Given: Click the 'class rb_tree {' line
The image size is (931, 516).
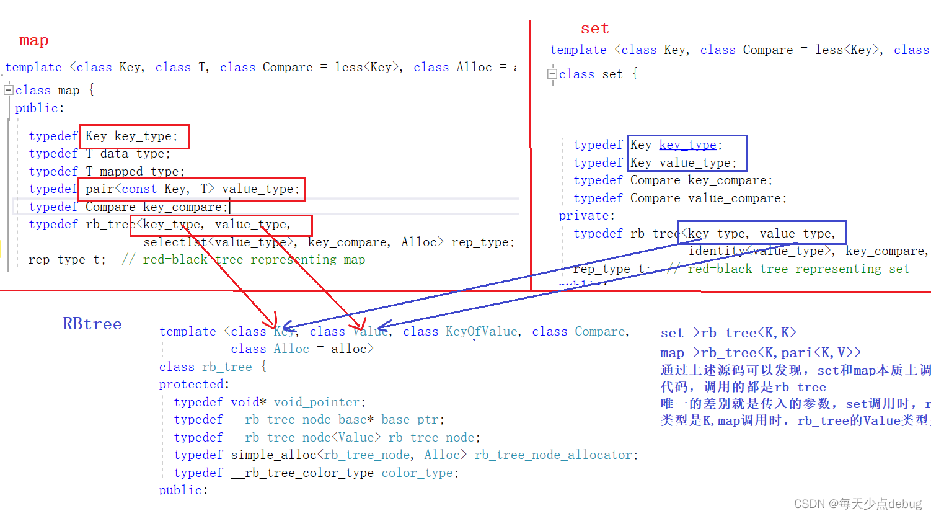Looking at the screenshot, I should 213,367.
